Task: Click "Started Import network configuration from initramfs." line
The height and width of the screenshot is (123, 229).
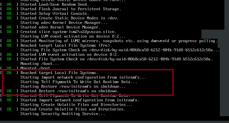Action: [80, 100]
